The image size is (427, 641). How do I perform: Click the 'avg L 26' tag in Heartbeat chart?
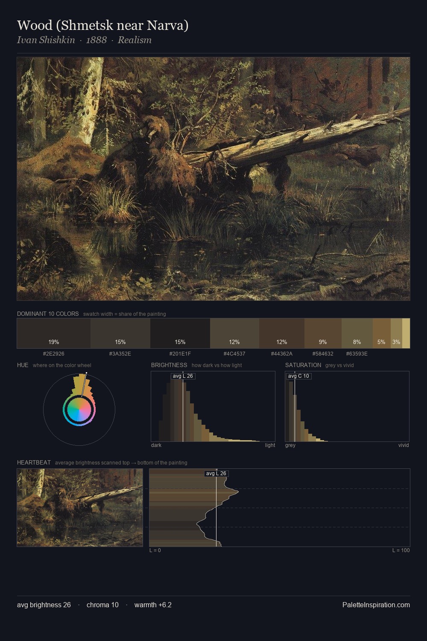pos(216,473)
